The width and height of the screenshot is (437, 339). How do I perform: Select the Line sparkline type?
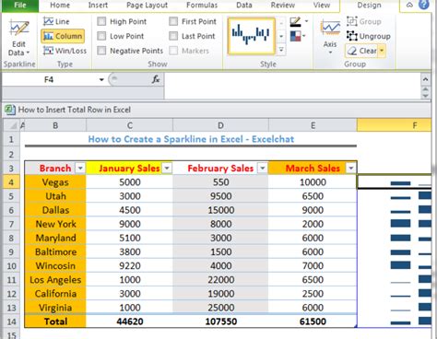(56, 21)
